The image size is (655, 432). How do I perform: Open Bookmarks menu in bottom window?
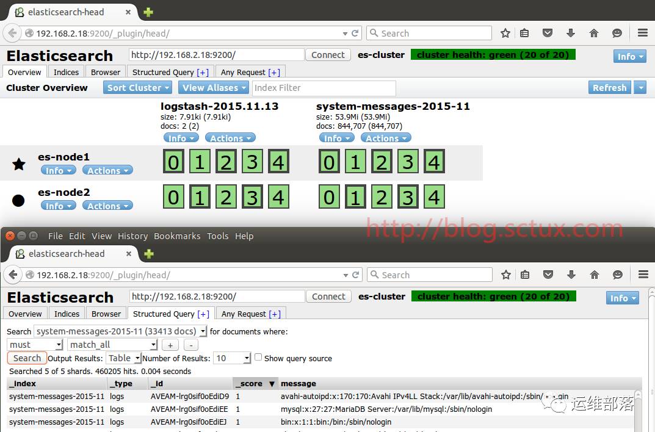coord(177,236)
